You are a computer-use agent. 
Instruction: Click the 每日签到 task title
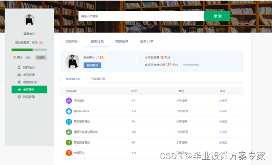click(x=79, y=100)
